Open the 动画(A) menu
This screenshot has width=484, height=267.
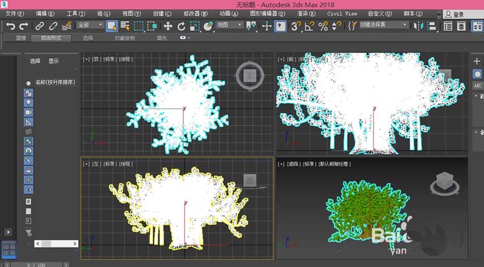tap(229, 13)
